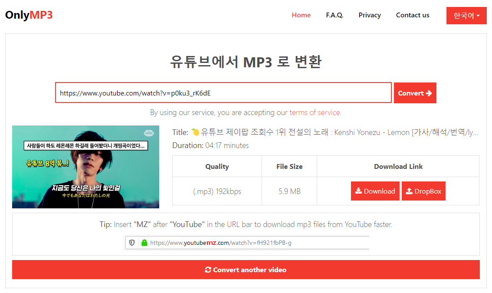Open the terms of service link
Image resolution: width=492 pixels, height=293 pixels.
(x=315, y=112)
